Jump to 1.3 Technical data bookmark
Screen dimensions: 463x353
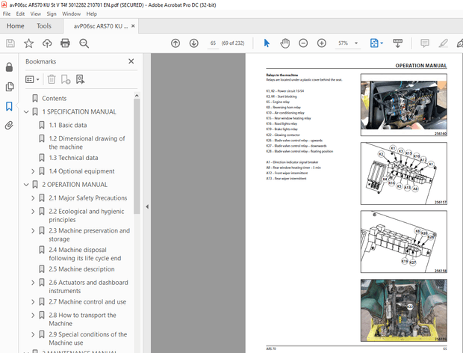coord(73,158)
